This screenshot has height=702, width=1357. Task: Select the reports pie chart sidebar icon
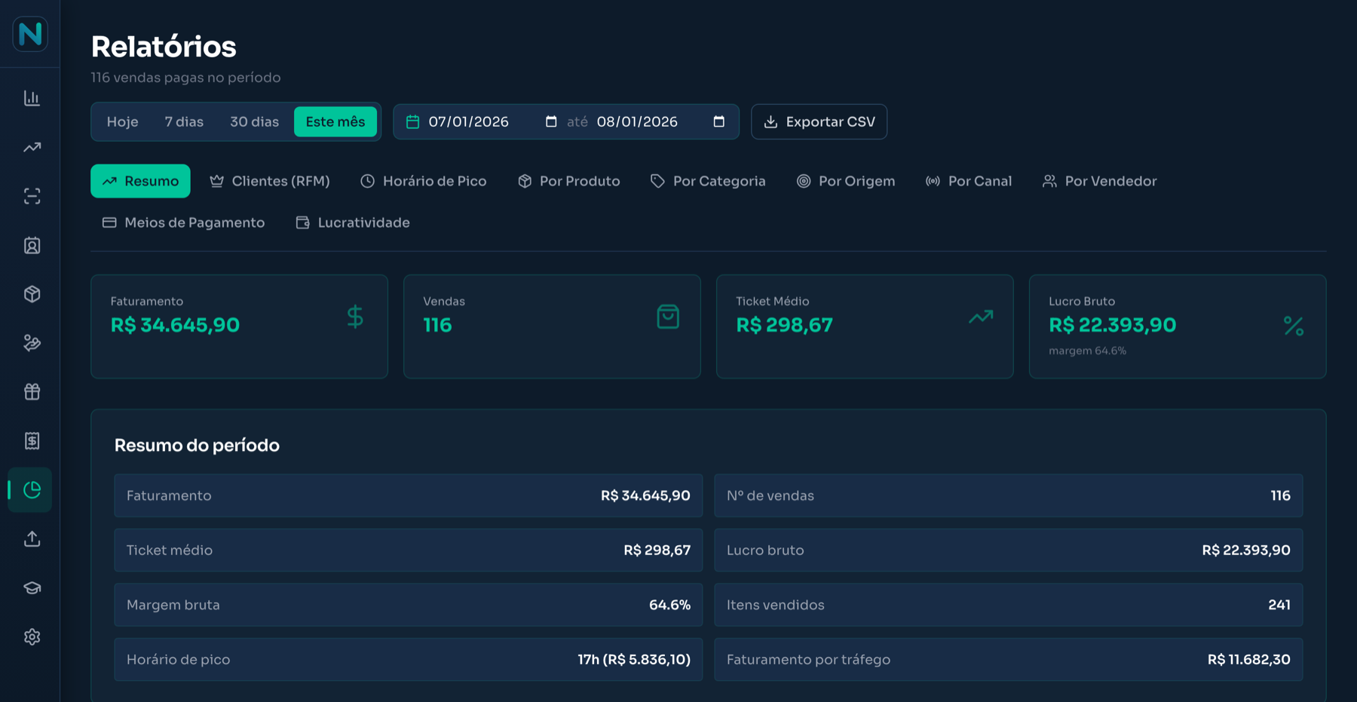click(32, 490)
